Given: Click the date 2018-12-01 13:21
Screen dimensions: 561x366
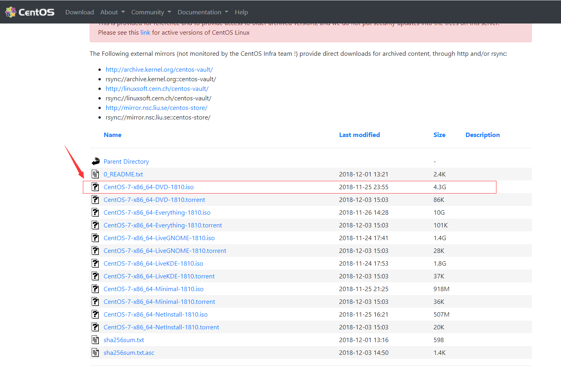Looking at the screenshot, I should 364,174.
